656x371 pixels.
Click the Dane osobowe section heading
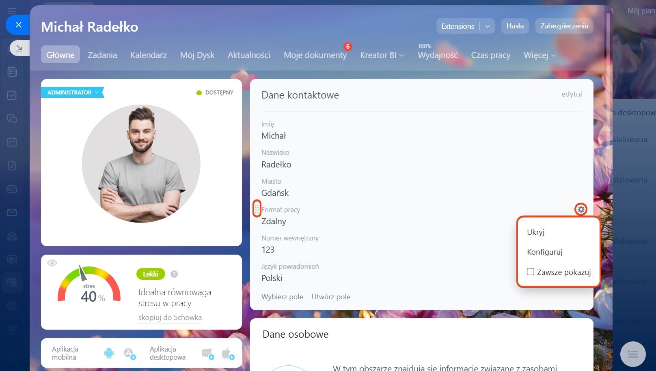coord(296,335)
